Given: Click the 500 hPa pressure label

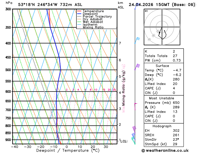Looking at the screenshot, I should coord(8,70).
